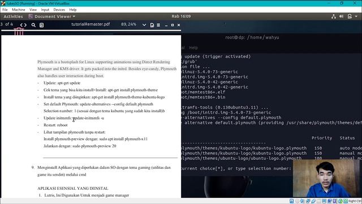This screenshot has height=204, width=362.
Task: Click the Right Ctrl host key label
Action: (355, 201)
